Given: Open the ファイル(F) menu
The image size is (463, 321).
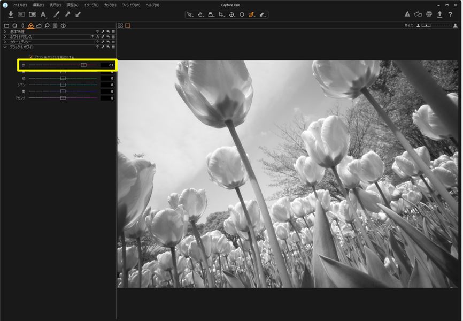Looking at the screenshot, I should (x=19, y=5).
